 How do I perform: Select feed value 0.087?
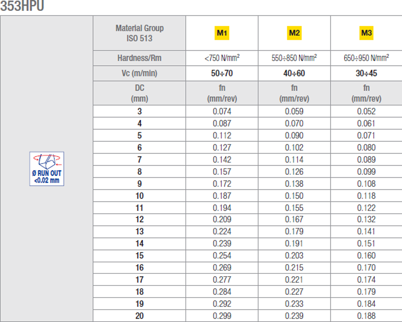(222, 123)
